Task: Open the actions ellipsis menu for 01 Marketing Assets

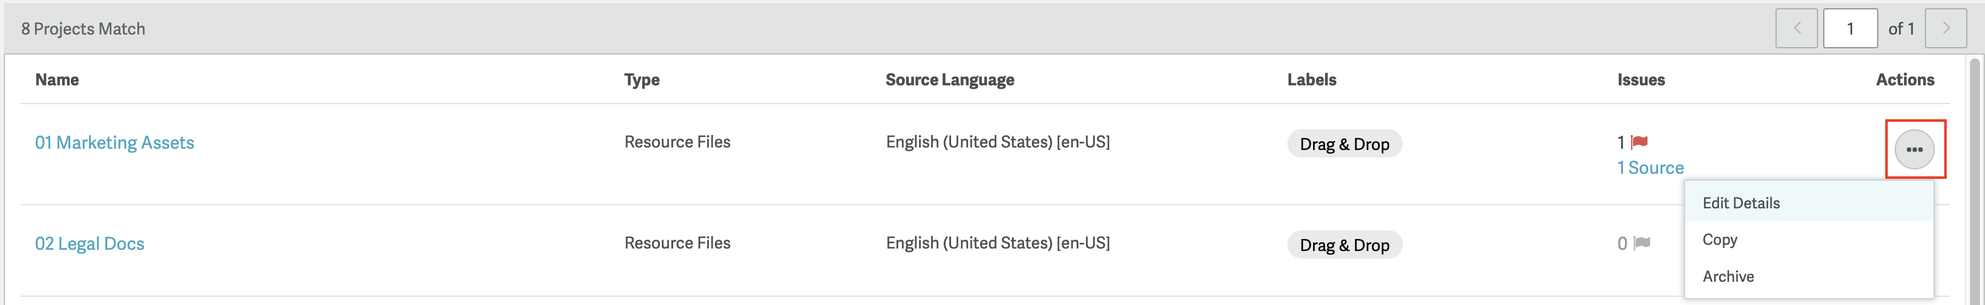Action: (x=1914, y=149)
